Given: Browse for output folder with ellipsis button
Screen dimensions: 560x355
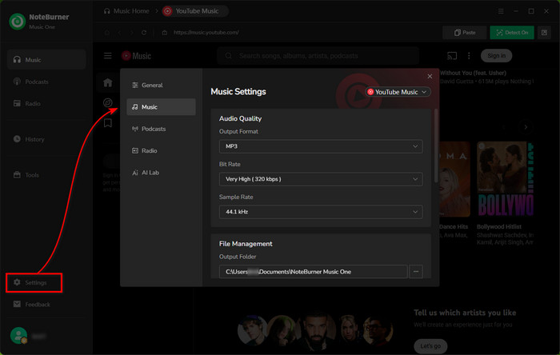Looking at the screenshot, I should [x=416, y=272].
